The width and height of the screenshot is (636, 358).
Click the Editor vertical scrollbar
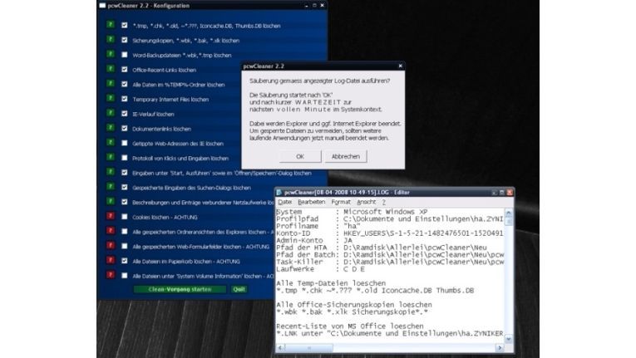pos(509,266)
